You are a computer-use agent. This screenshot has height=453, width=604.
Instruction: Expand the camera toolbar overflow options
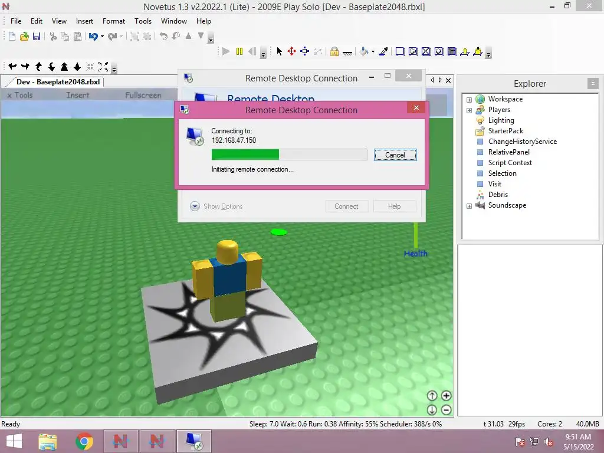tap(114, 70)
